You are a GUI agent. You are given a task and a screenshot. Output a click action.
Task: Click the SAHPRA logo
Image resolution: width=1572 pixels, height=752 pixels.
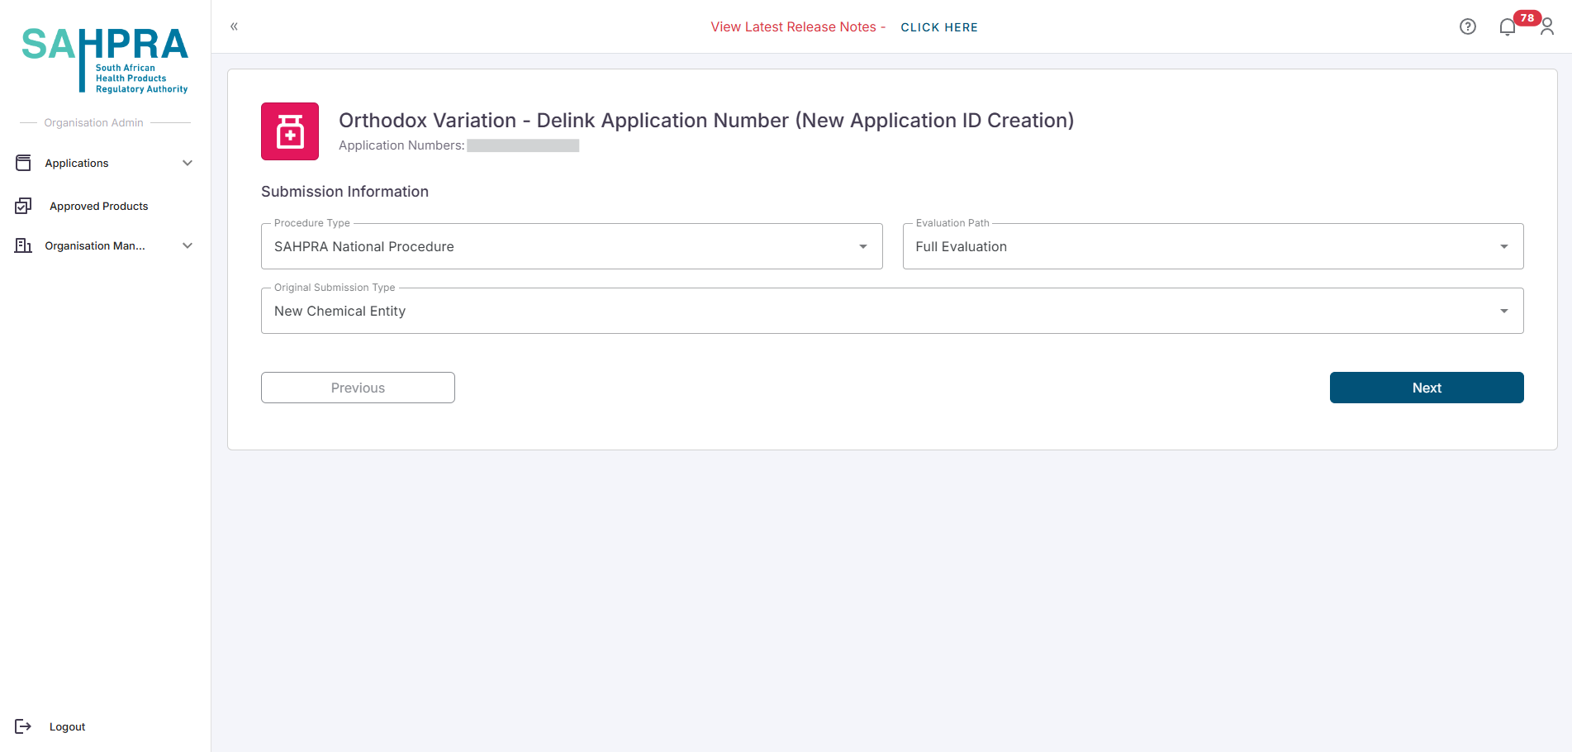click(x=105, y=59)
